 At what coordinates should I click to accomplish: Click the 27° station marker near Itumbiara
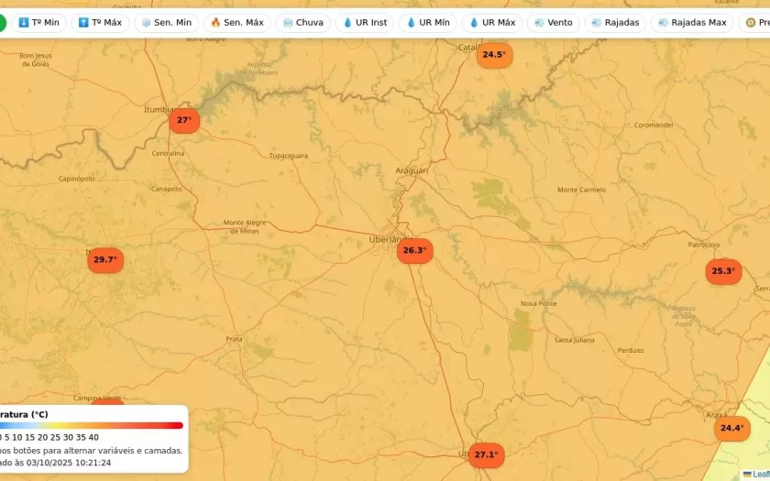(x=184, y=120)
